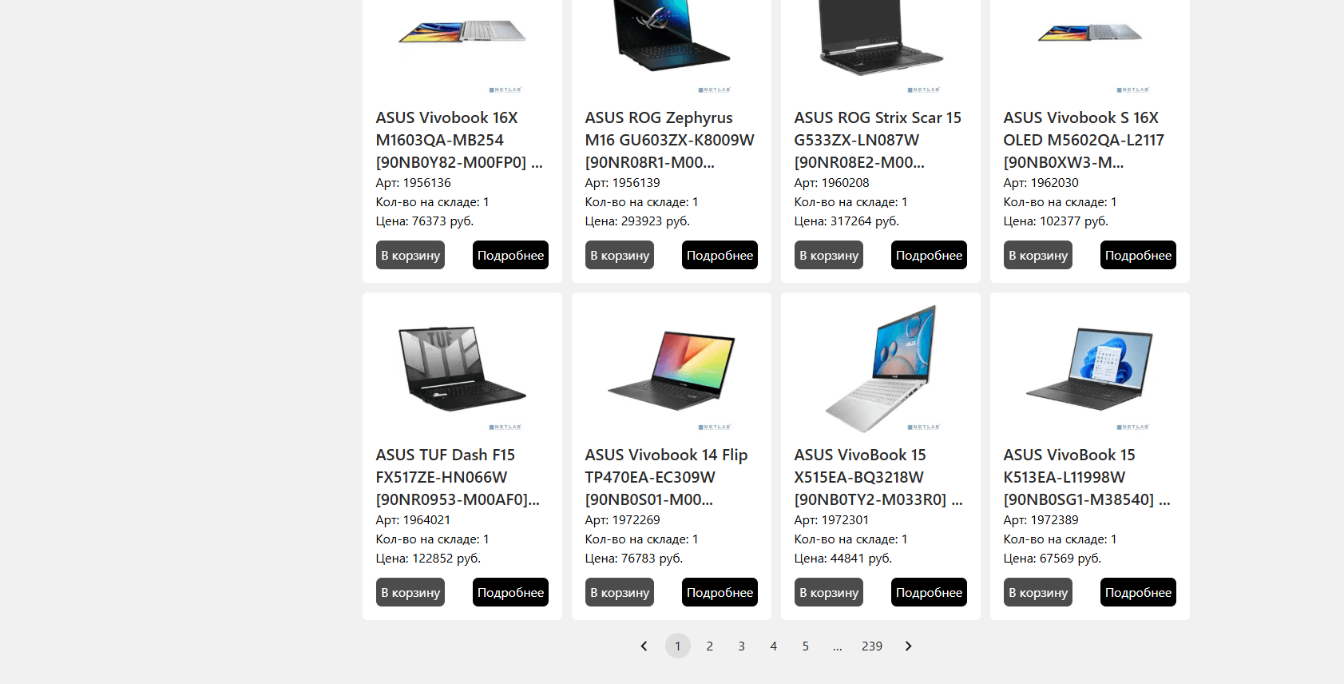The height and width of the screenshot is (684, 1344).
Task: Open page 2 of product listing
Action: click(709, 646)
